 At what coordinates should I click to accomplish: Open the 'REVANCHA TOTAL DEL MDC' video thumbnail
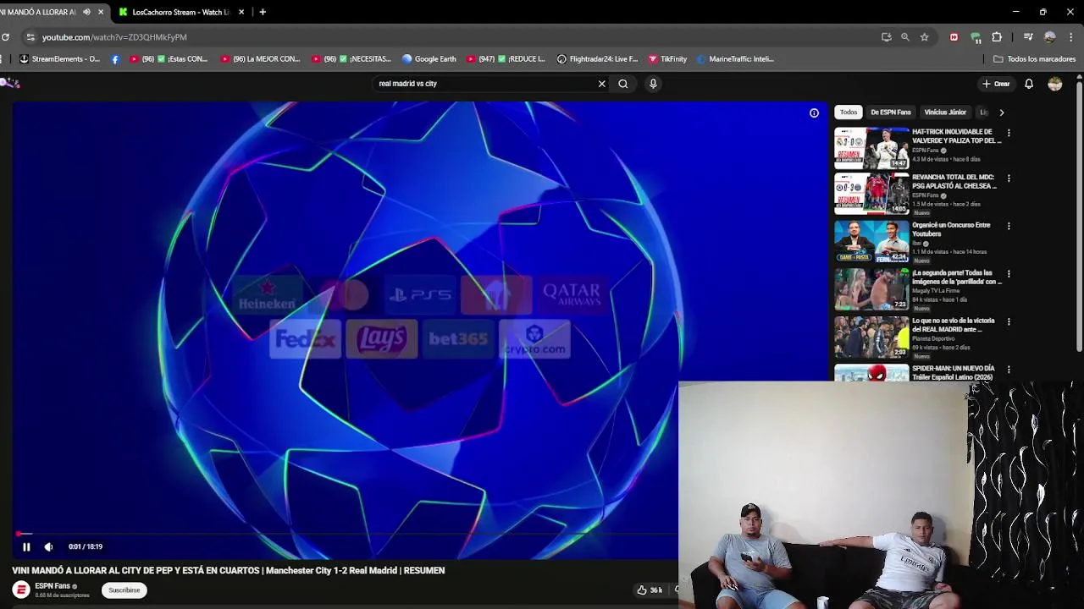(x=871, y=195)
